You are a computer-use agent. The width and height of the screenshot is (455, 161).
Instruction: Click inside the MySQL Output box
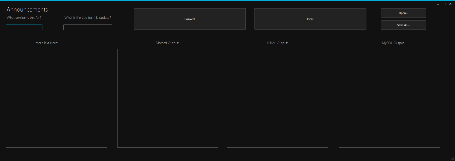(x=389, y=98)
